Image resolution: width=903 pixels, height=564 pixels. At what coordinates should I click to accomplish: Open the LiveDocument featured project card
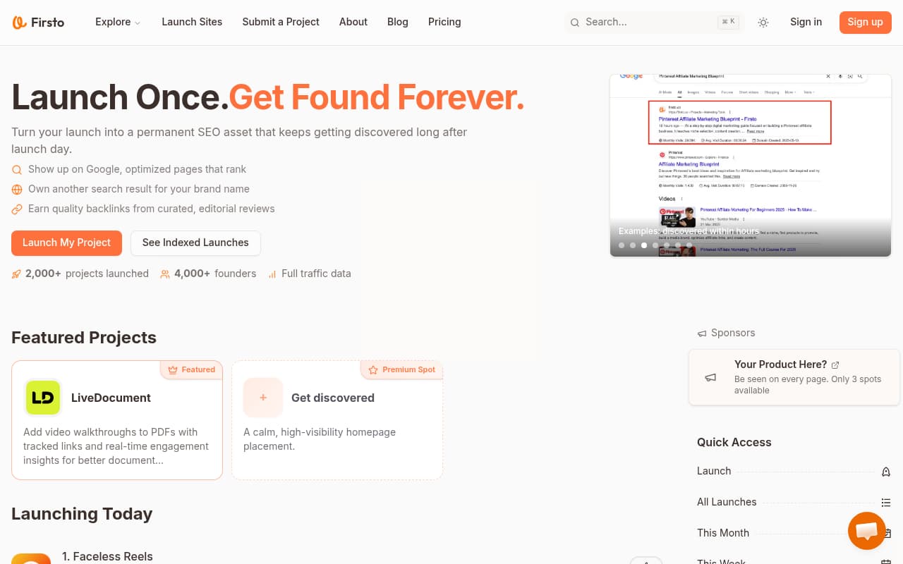coord(117,420)
